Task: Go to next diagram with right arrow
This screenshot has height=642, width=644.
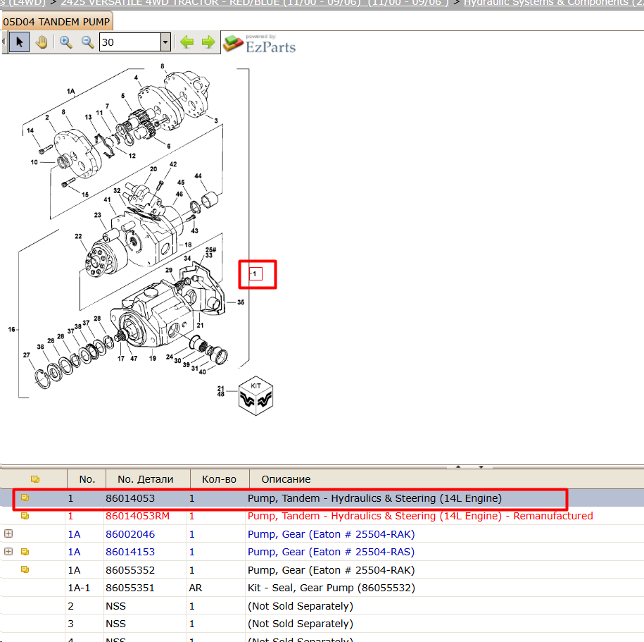Action: [208, 42]
